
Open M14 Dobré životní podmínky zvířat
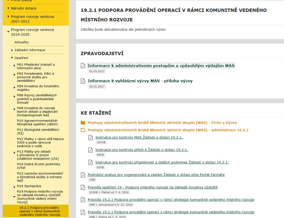(x=39, y=166)
